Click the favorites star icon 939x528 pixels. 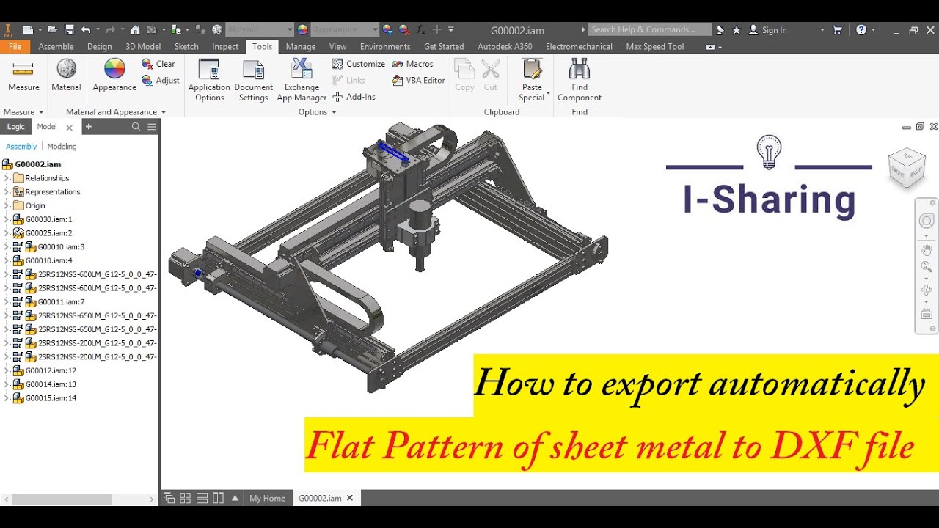click(x=737, y=30)
